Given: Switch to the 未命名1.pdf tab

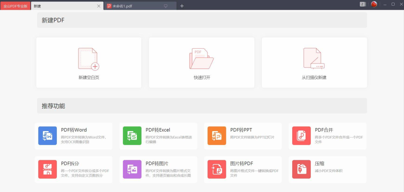Looking at the screenshot, I should tap(140, 6).
